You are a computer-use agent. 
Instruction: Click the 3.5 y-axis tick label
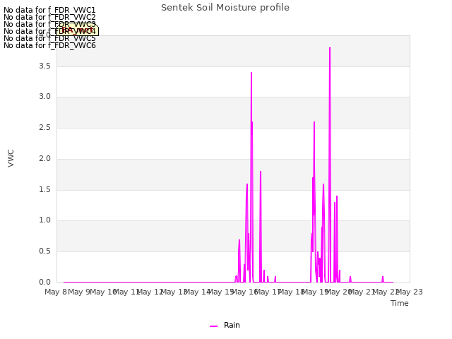click(x=44, y=66)
